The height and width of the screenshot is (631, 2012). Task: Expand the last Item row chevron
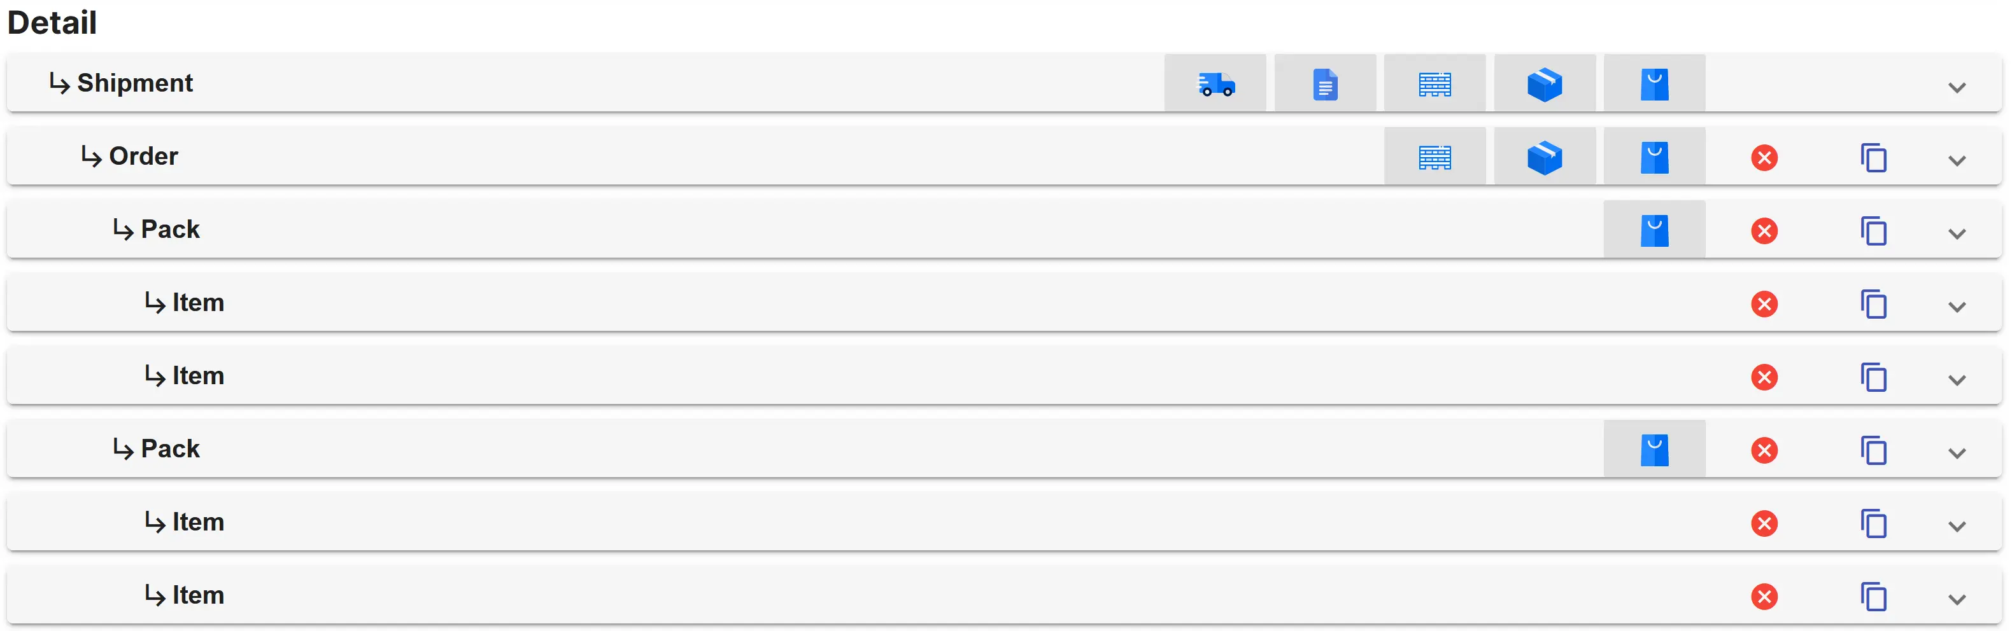click(x=1957, y=600)
